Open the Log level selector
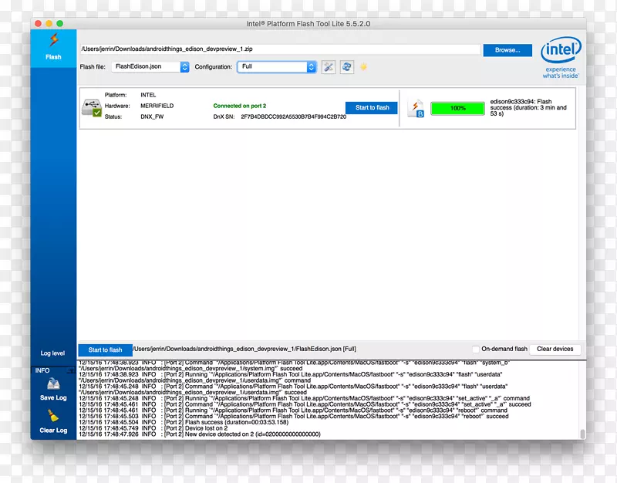The width and height of the screenshot is (617, 483). pyautogui.click(x=52, y=353)
